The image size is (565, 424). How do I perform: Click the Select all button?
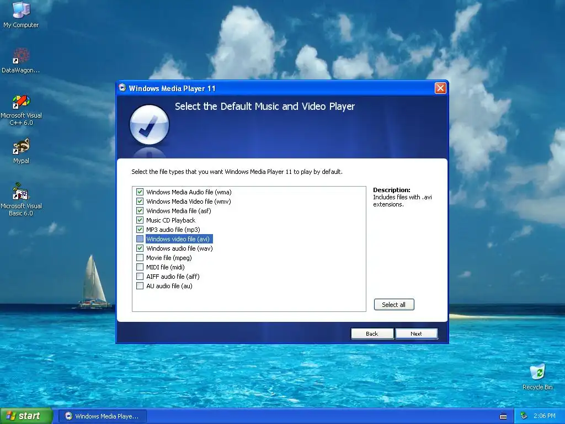(x=394, y=305)
